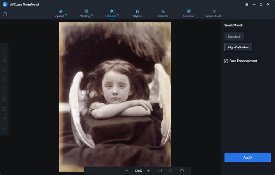Maximize the AVCLabs window
The height and width of the screenshot is (175, 275).
(261, 5)
